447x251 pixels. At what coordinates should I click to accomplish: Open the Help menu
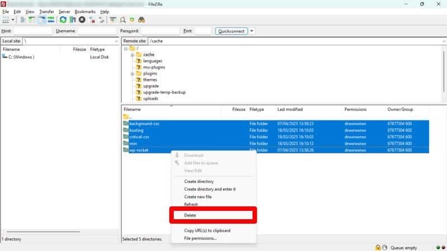pos(104,12)
